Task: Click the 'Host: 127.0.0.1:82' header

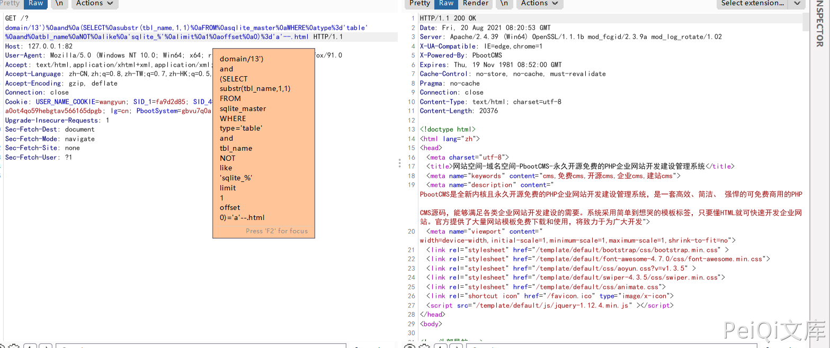Action: pos(39,46)
